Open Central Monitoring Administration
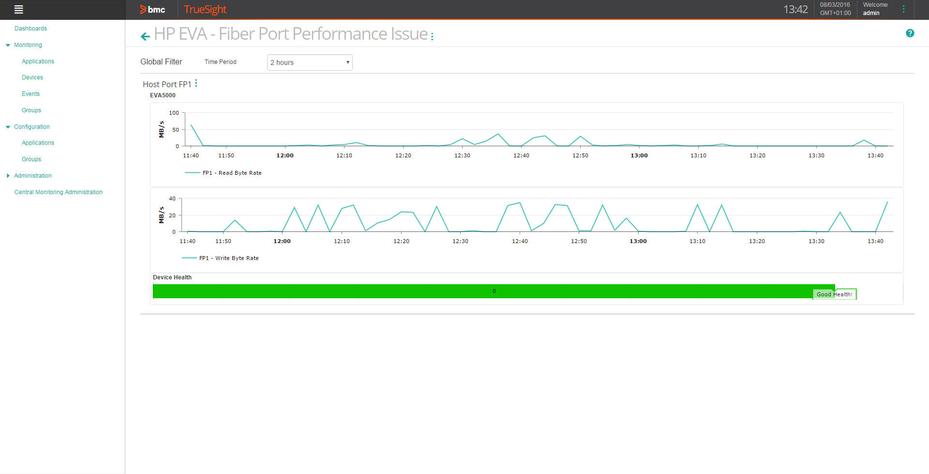The width and height of the screenshot is (929, 474). (59, 192)
